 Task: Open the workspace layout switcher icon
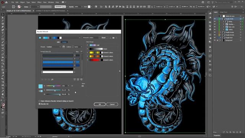(x=209, y=2)
